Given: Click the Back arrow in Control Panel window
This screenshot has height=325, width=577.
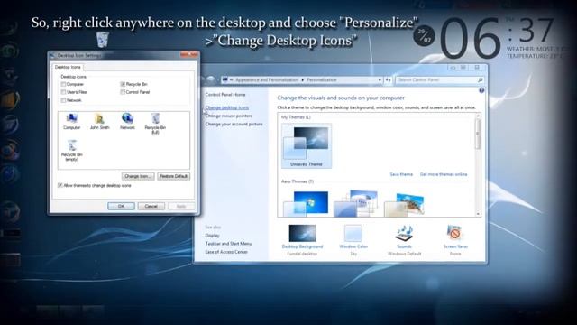Looking at the screenshot, I should pos(202,79).
